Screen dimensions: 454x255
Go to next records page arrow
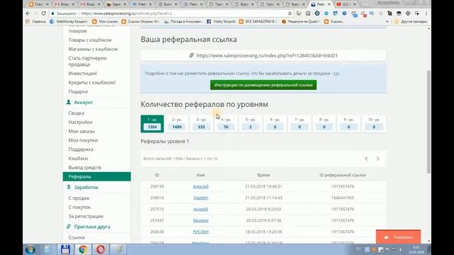[x=378, y=159]
